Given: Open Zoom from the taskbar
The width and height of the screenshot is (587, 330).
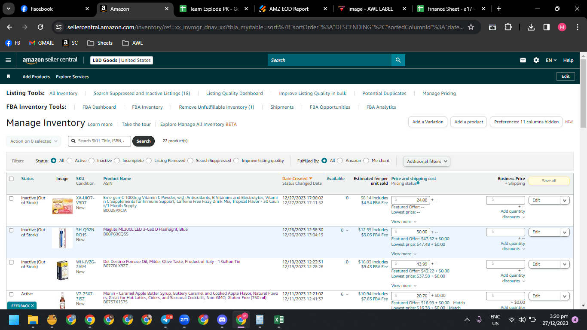Looking at the screenshot, I should [184, 320].
